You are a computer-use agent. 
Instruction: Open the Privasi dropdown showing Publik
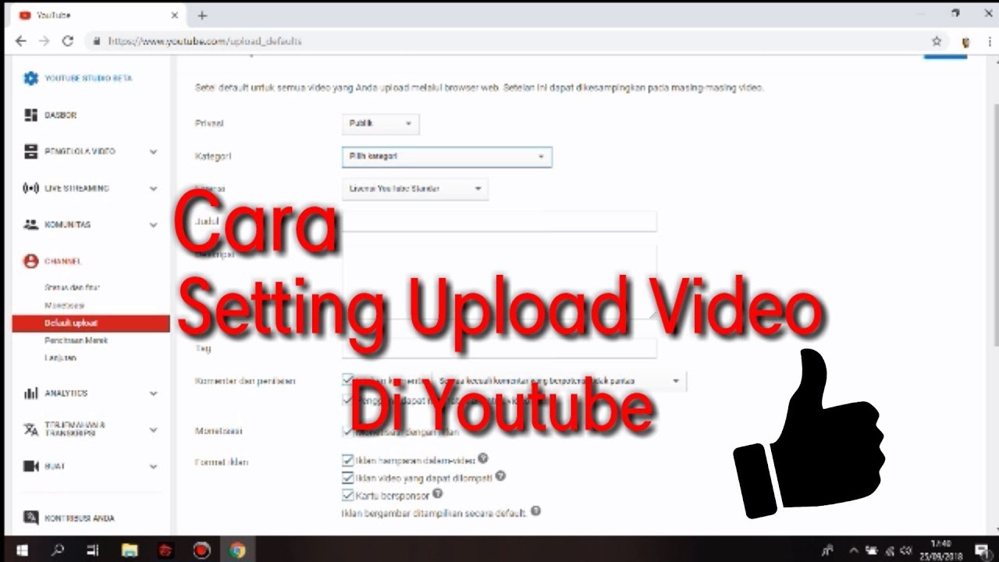(x=380, y=123)
